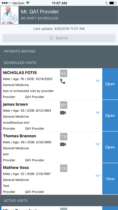Expand the Thomas Brannon visit chevron
118x210 pixels.
[x=98, y=144]
